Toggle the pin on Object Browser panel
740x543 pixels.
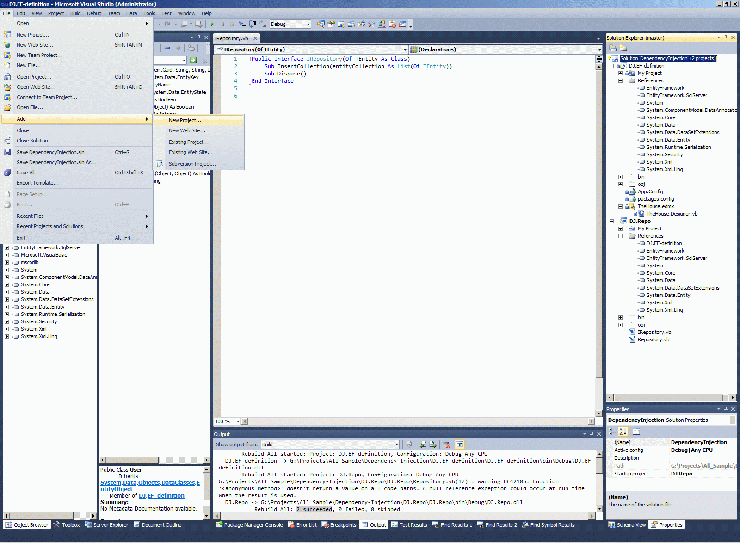tap(199, 37)
